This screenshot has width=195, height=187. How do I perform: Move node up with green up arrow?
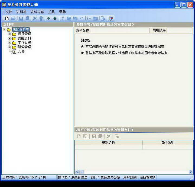55,18
